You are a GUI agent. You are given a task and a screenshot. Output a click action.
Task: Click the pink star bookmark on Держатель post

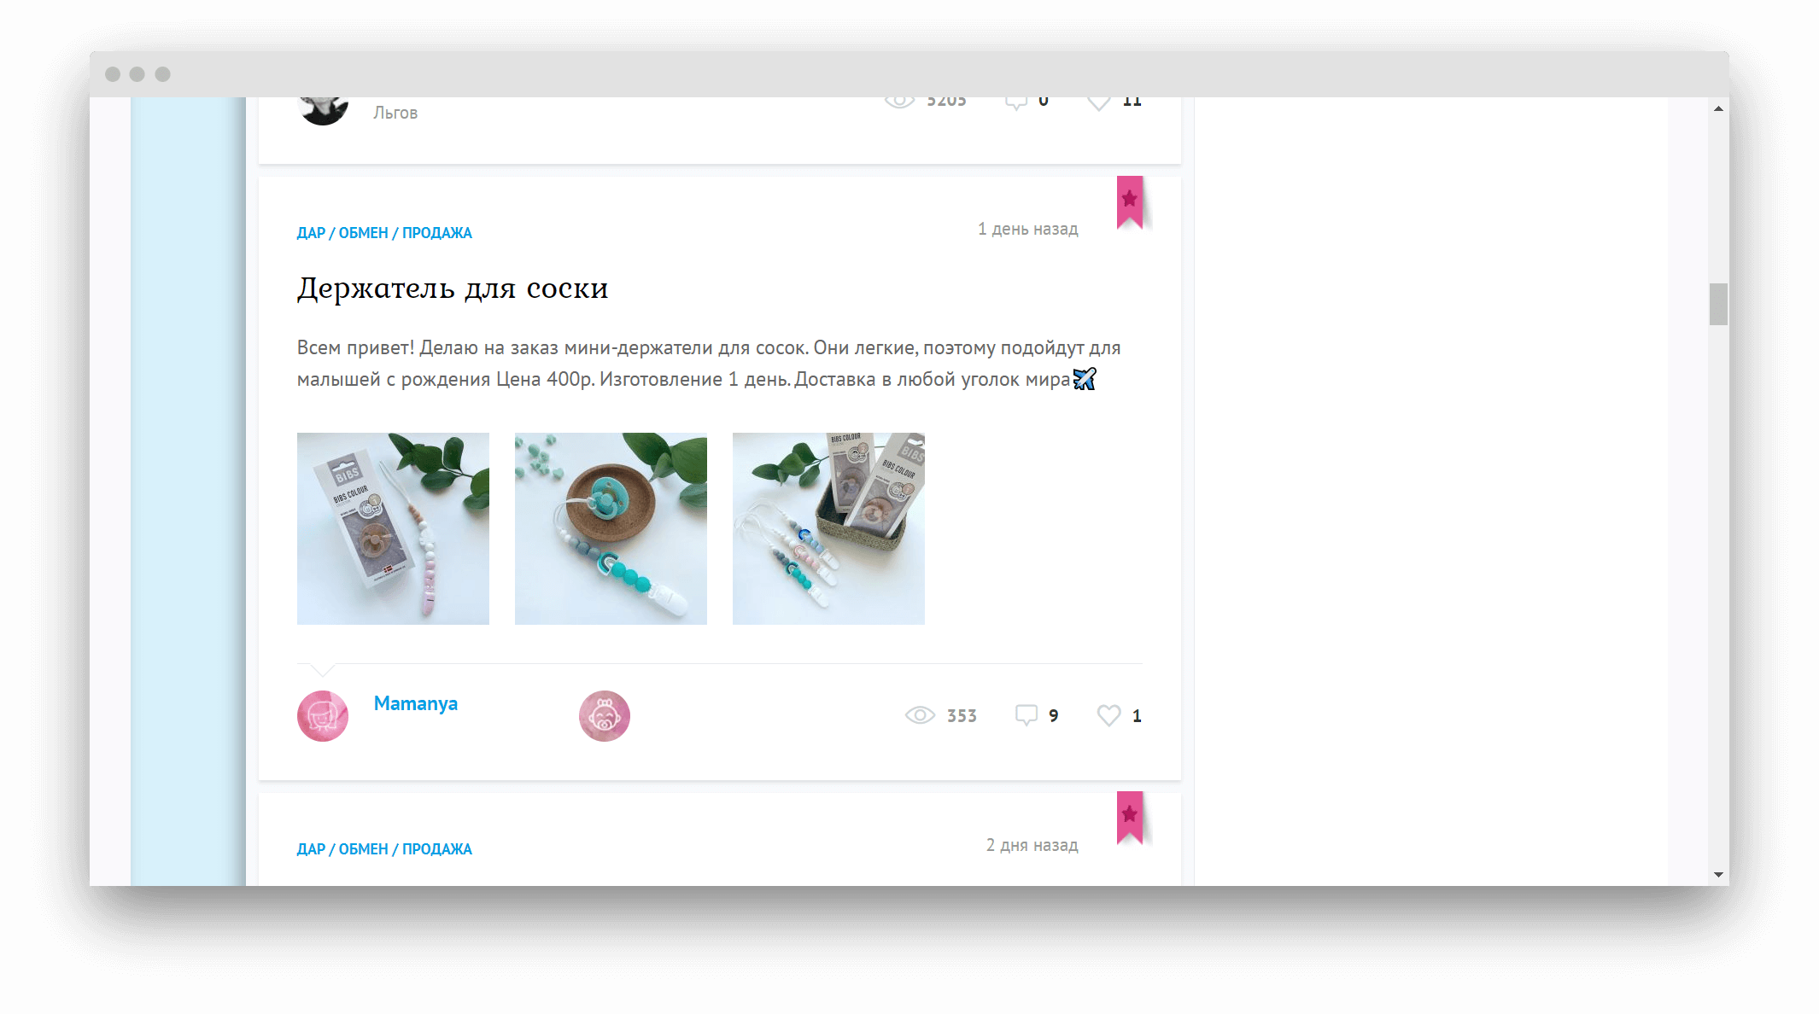pyautogui.click(x=1129, y=201)
